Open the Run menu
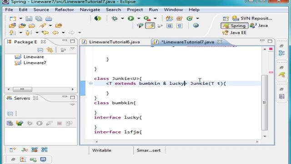 pyautogui.click(x=153, y=10)
